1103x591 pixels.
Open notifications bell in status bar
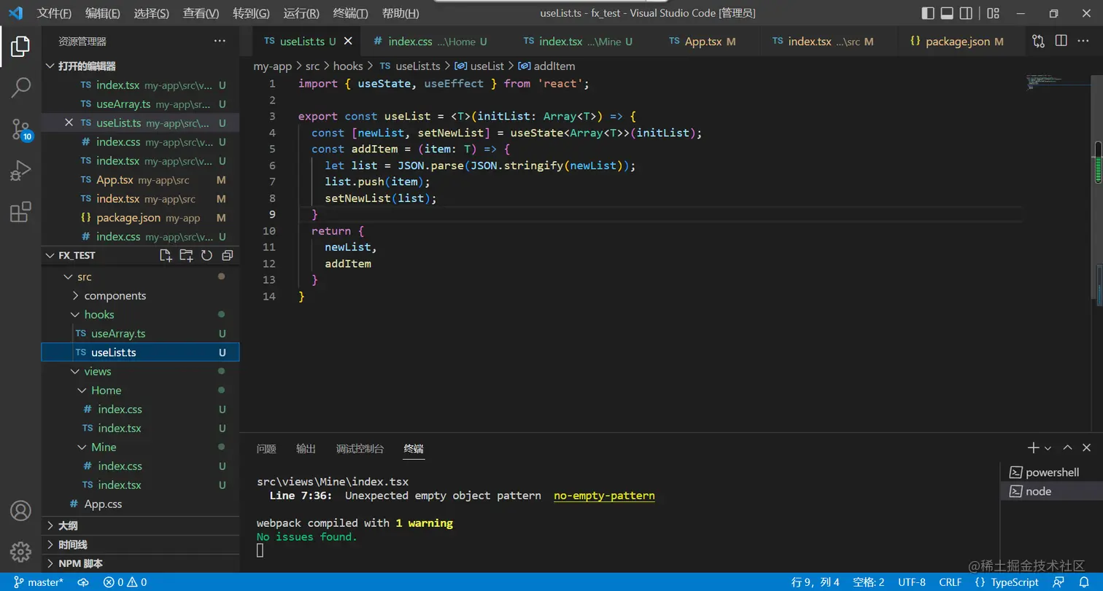click(1084, 582)
